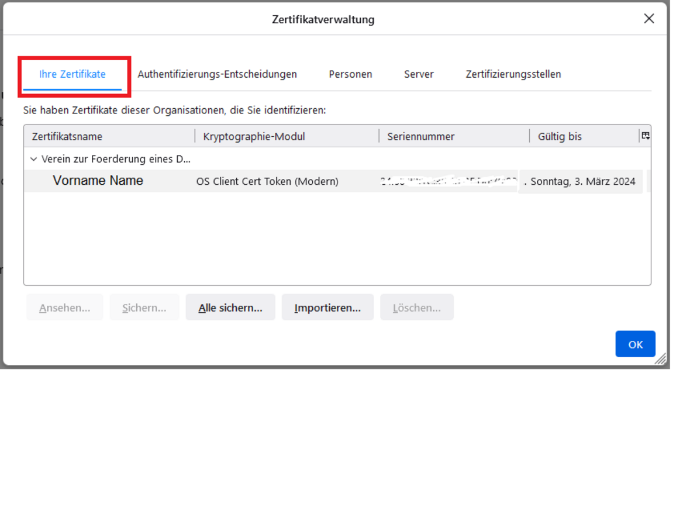Click the Löschen... button
Image resolution: width=690 pixels, height=518 pixels.
click(416, 308)
